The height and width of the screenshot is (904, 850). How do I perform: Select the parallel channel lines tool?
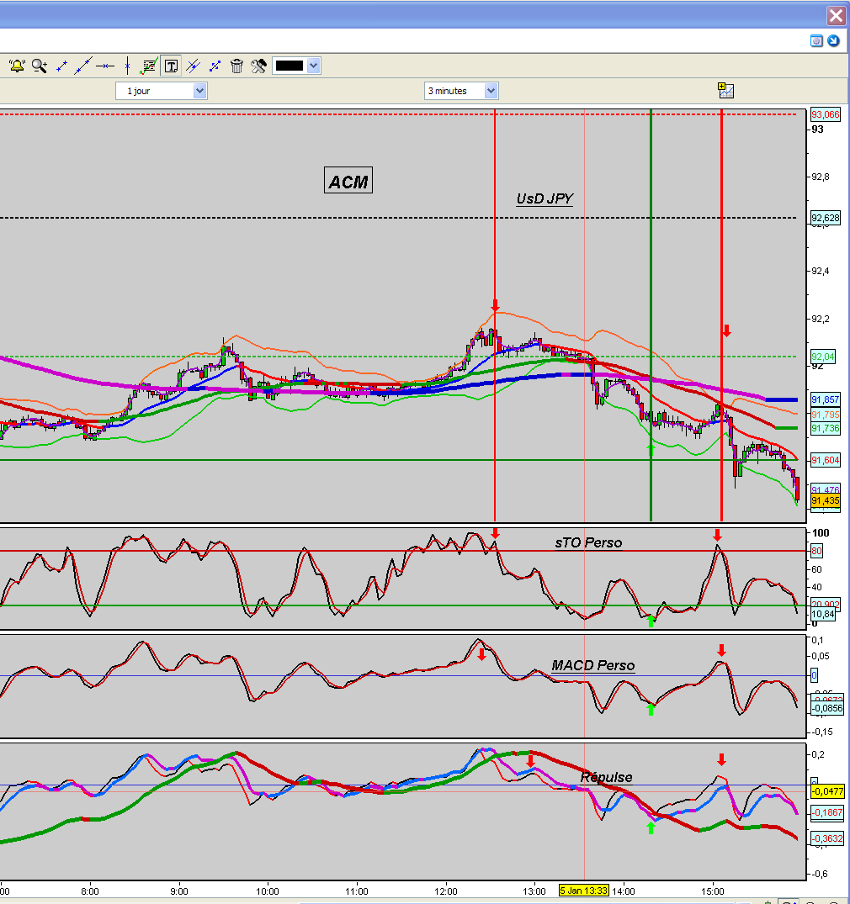[193, 66]
